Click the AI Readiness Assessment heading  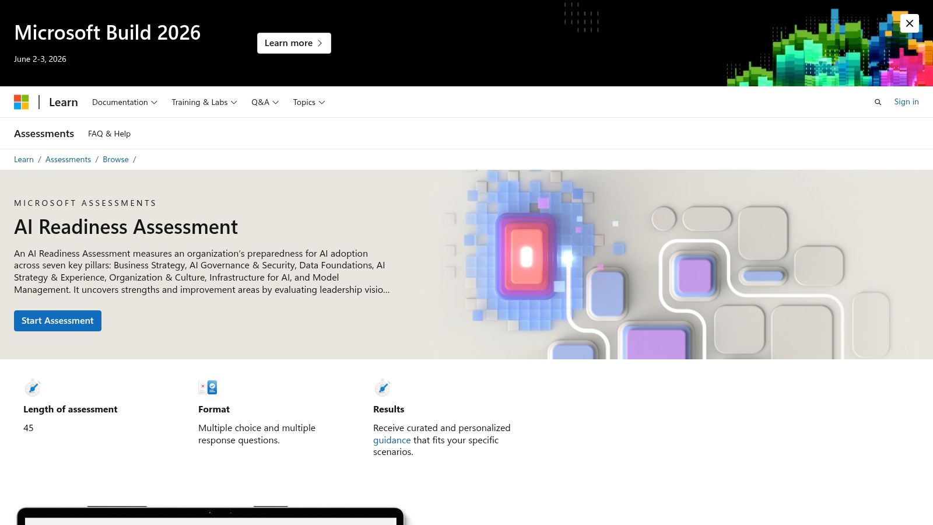click(126, 227)
